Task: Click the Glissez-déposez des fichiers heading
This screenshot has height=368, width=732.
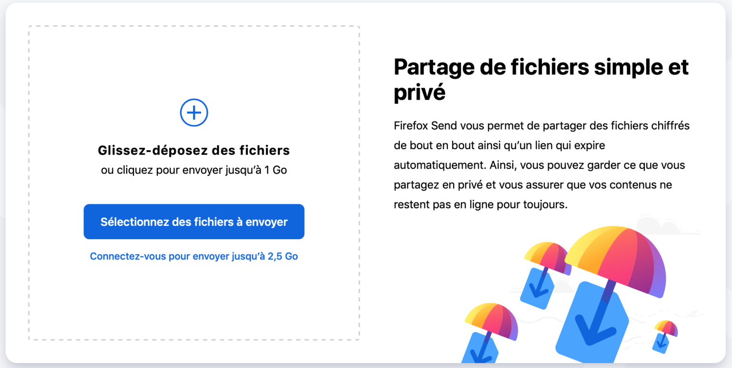Action: [x=194, y=151]
